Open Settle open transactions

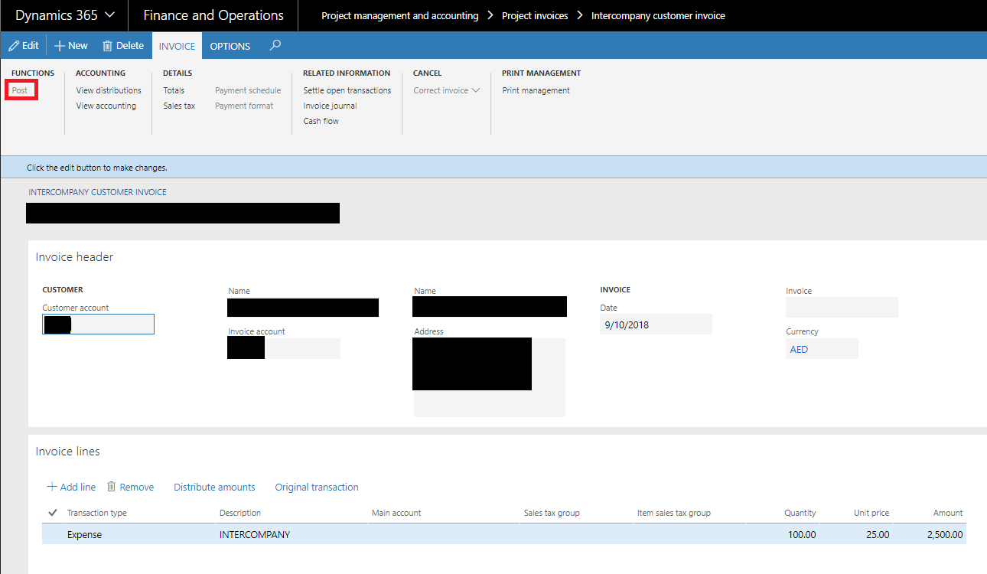tap(347, 90)
